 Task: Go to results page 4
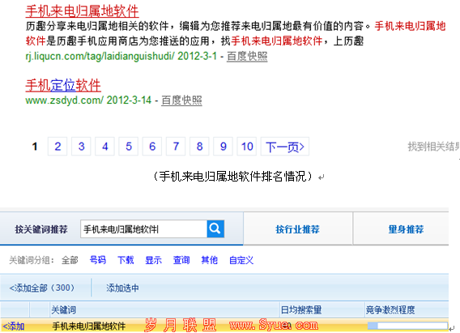104,147
